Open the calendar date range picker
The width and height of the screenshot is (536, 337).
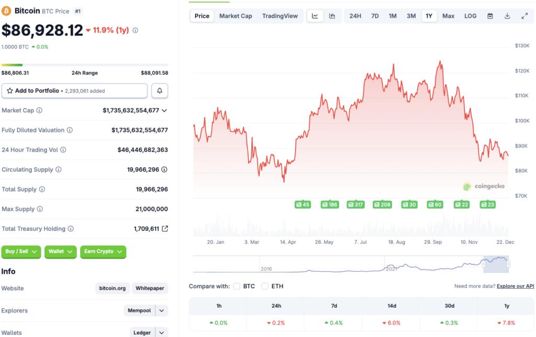coord(490,16)
